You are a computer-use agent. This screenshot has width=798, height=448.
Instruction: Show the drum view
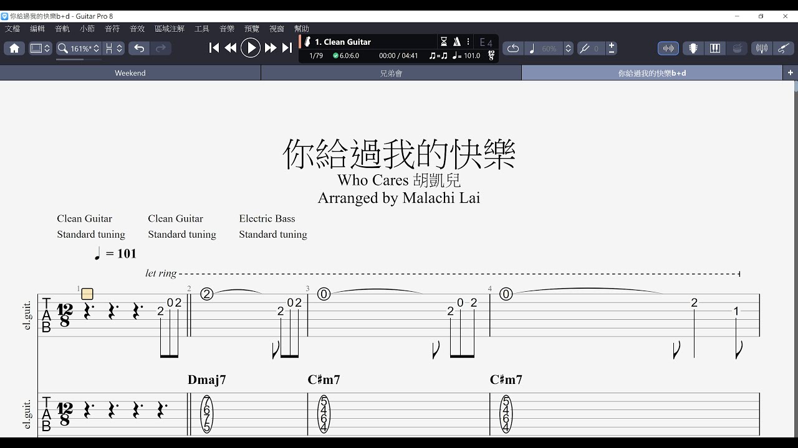[x=738, y=49]
